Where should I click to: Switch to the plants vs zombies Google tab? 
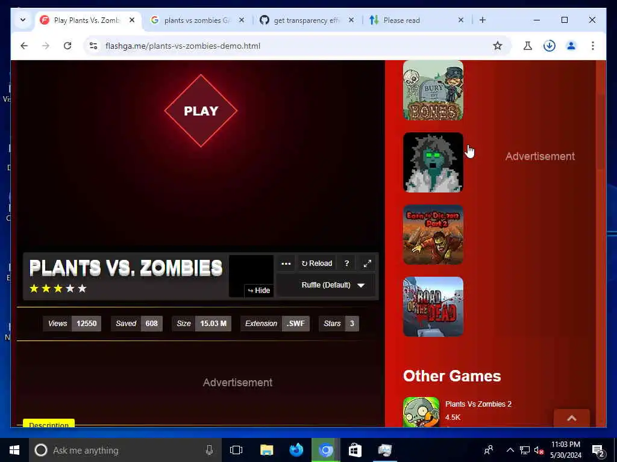(x=197, y=20)
